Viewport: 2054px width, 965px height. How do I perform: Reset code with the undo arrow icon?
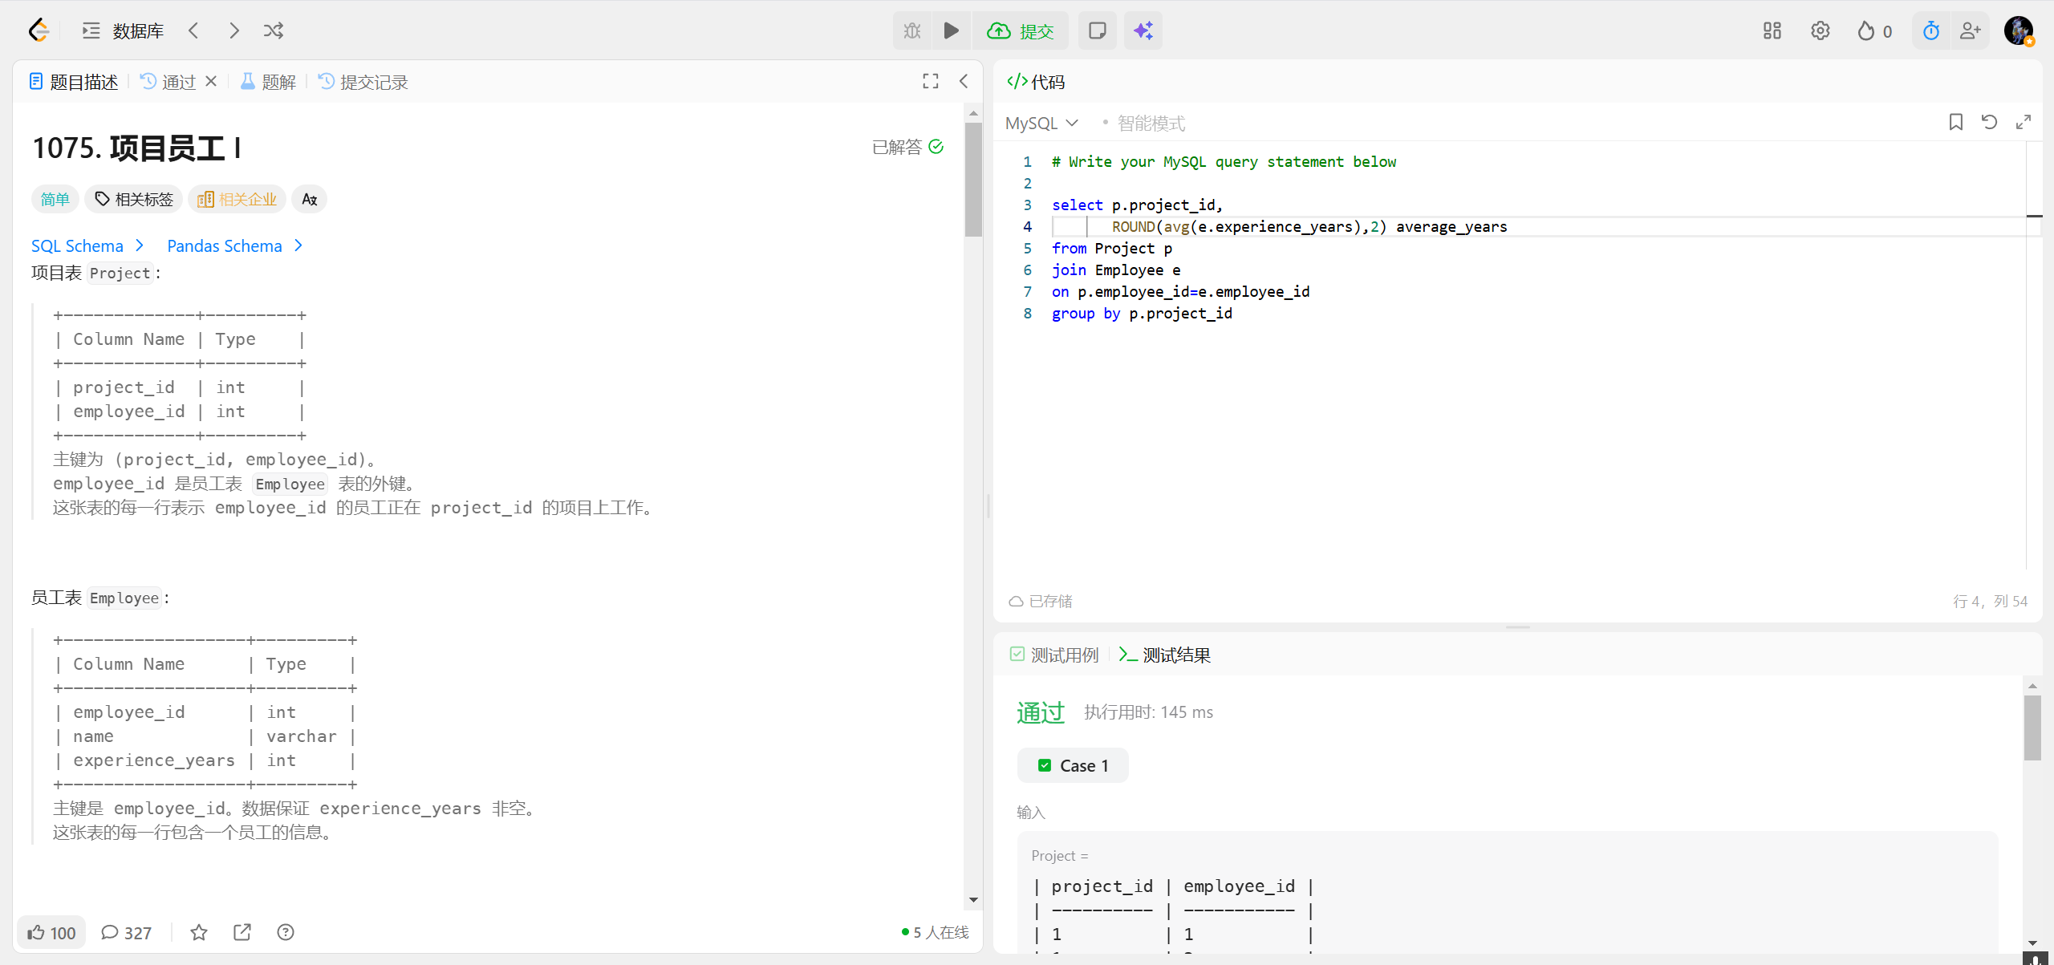[1989, 122]
